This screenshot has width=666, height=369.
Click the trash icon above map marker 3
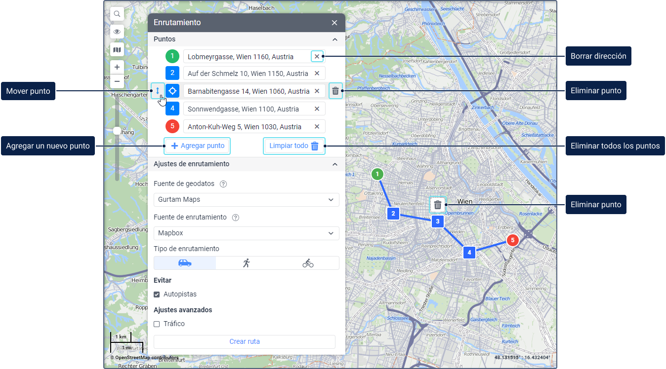point(437,205)
